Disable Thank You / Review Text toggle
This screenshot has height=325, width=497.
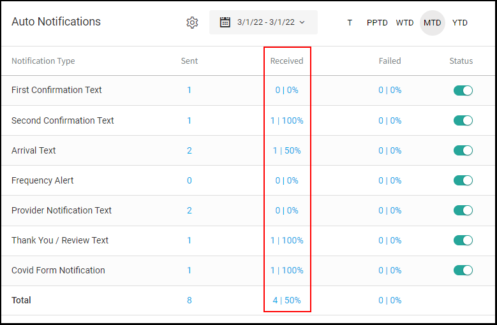(463, 240)
